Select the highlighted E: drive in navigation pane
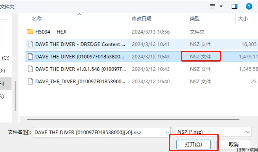258x152 pixels. (5, 84)
